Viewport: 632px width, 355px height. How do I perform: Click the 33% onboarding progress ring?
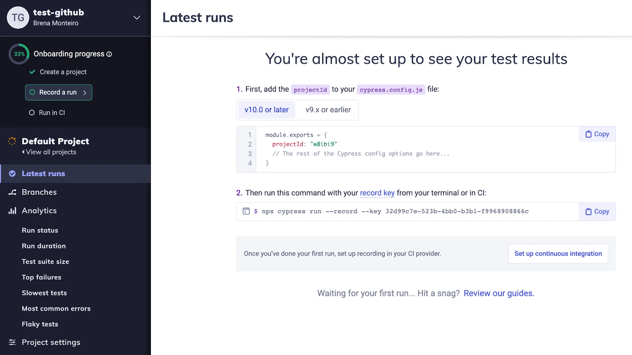[19, 54]
